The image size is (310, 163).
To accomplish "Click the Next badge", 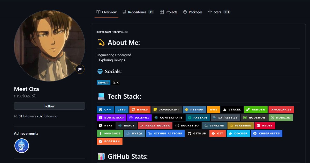I will pyautogui.click(x=106, y=126).
